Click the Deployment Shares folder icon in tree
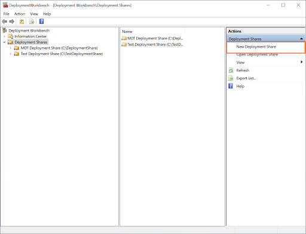Image resolution: width=306 pixels, height=234 pixels. tap(10, 42)
